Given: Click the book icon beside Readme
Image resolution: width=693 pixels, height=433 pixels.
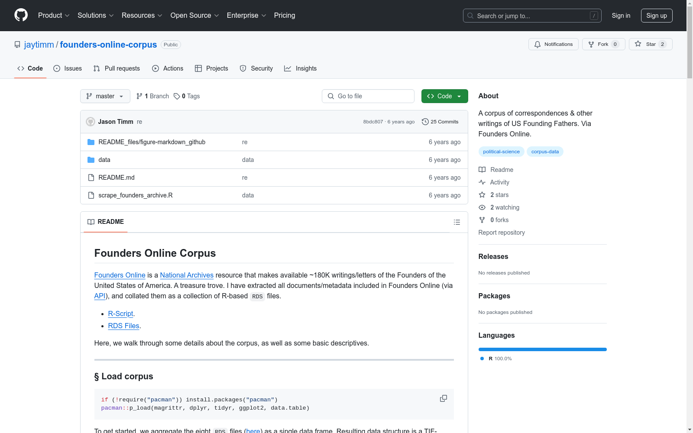Looking at the screenshot, I should tap(482, 170).
